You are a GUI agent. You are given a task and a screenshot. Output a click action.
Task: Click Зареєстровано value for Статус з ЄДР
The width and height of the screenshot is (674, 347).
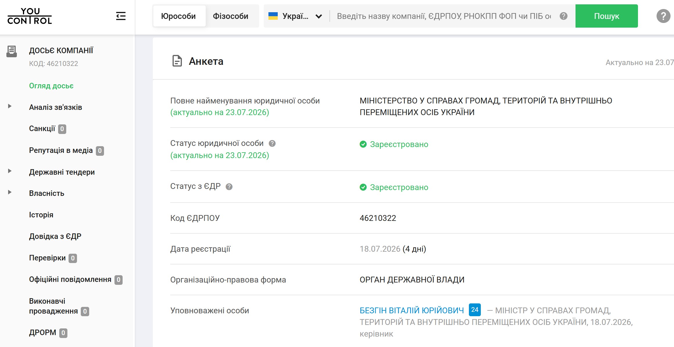pos(399,187)
